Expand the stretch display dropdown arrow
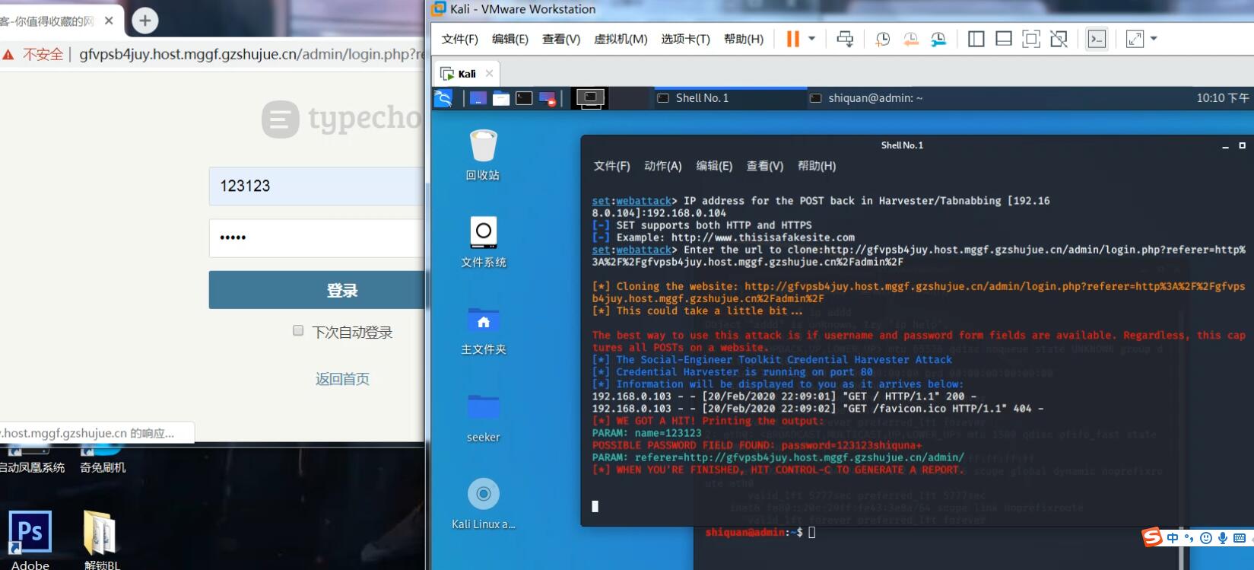This screenshot has width=1254, height=570. point(1154,39)
